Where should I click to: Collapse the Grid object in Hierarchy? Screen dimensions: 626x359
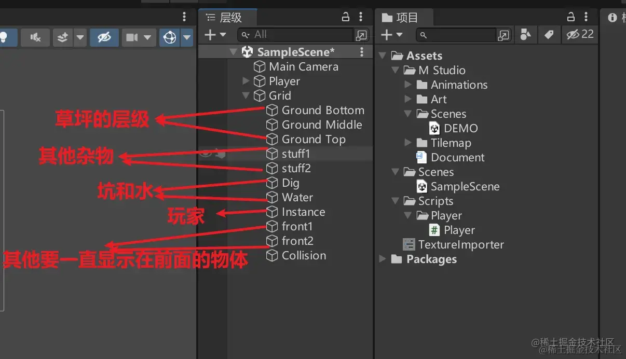click(246, 95)
